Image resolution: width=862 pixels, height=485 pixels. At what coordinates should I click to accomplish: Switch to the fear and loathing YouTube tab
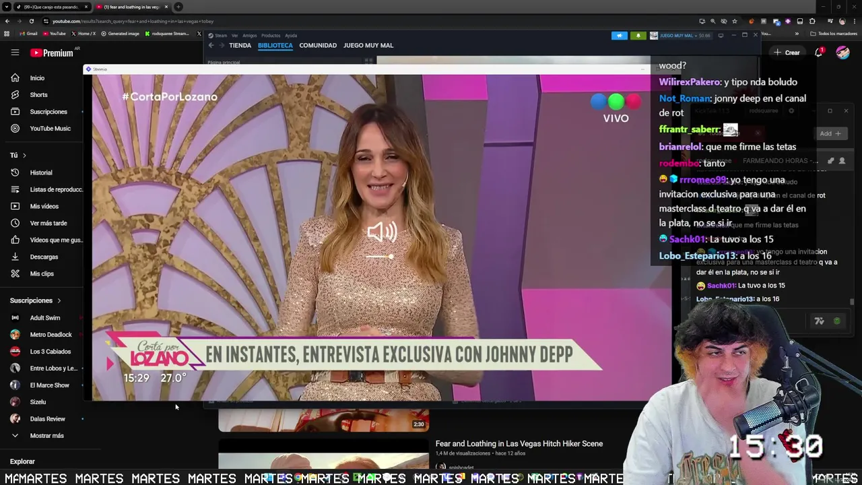132,7
